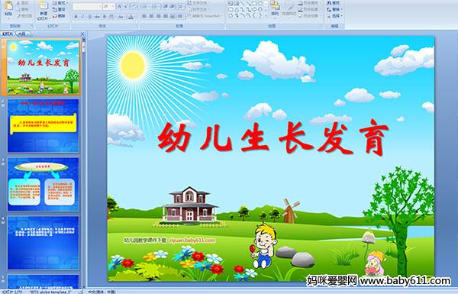This screenshot has height=294, width=458.
Task: Click the Select button in editing group
Action: pos(334,16)
